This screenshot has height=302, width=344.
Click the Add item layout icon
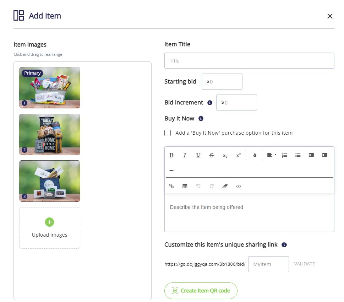pyautogui.click(x=19, y=15)
